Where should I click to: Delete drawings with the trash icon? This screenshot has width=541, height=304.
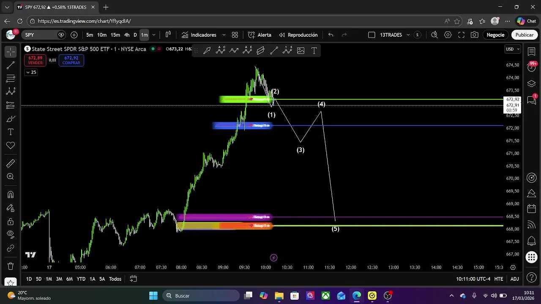(11, 266)
